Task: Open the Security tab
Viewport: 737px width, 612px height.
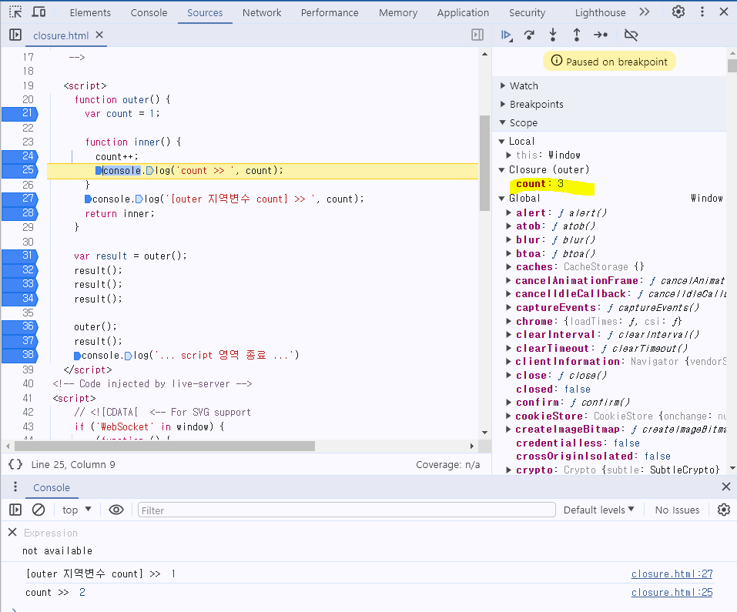Action: tap(527, 12)
